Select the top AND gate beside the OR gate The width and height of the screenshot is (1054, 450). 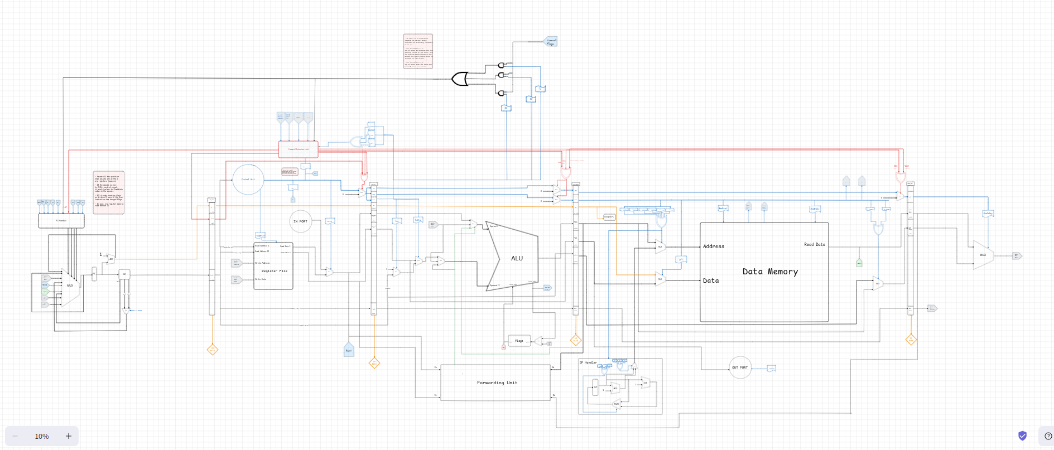(x=502, y=65)
